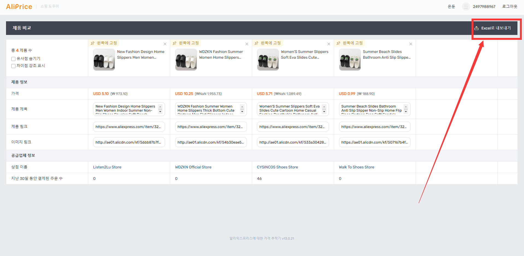The image size is (524, 256).
Task: Remove Summer Beach Slides column
Action: tap(411, 44)
